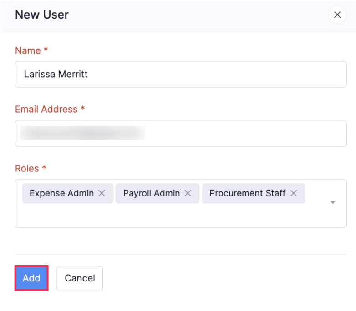Click the Cancel button
356x311 pixels.
(80, 278)
